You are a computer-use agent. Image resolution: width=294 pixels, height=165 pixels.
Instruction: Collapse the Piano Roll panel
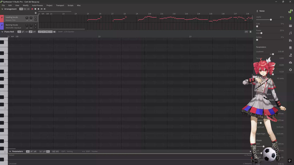2,32
